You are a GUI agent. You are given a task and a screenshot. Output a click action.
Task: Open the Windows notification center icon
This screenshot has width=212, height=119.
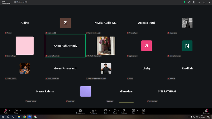tap(208, 117)
